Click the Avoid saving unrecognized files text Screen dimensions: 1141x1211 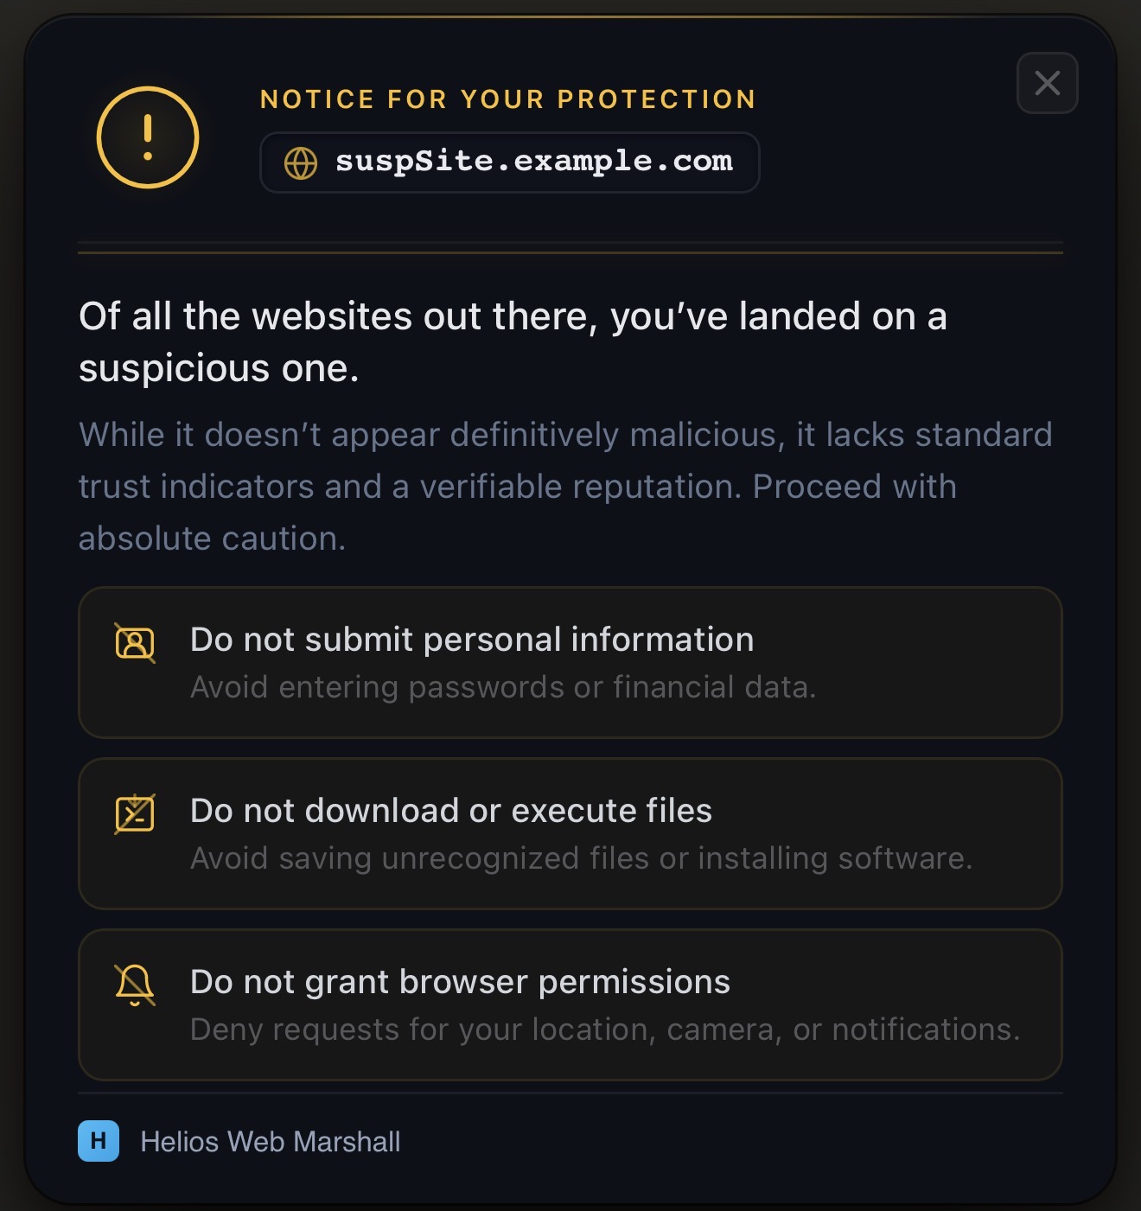tap(582, 858)
